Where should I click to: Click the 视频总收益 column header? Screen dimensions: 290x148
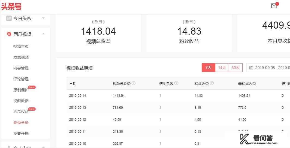tap(122, 84)
